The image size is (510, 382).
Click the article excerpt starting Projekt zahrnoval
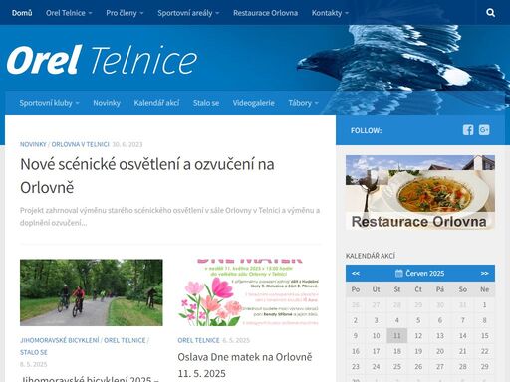tap(169, 217)
